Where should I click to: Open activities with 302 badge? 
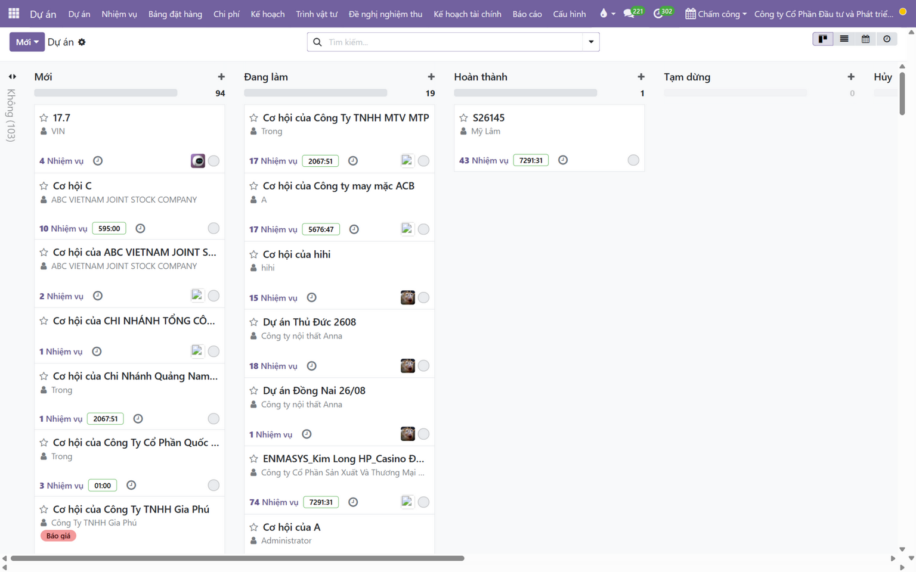coord(663,13)
